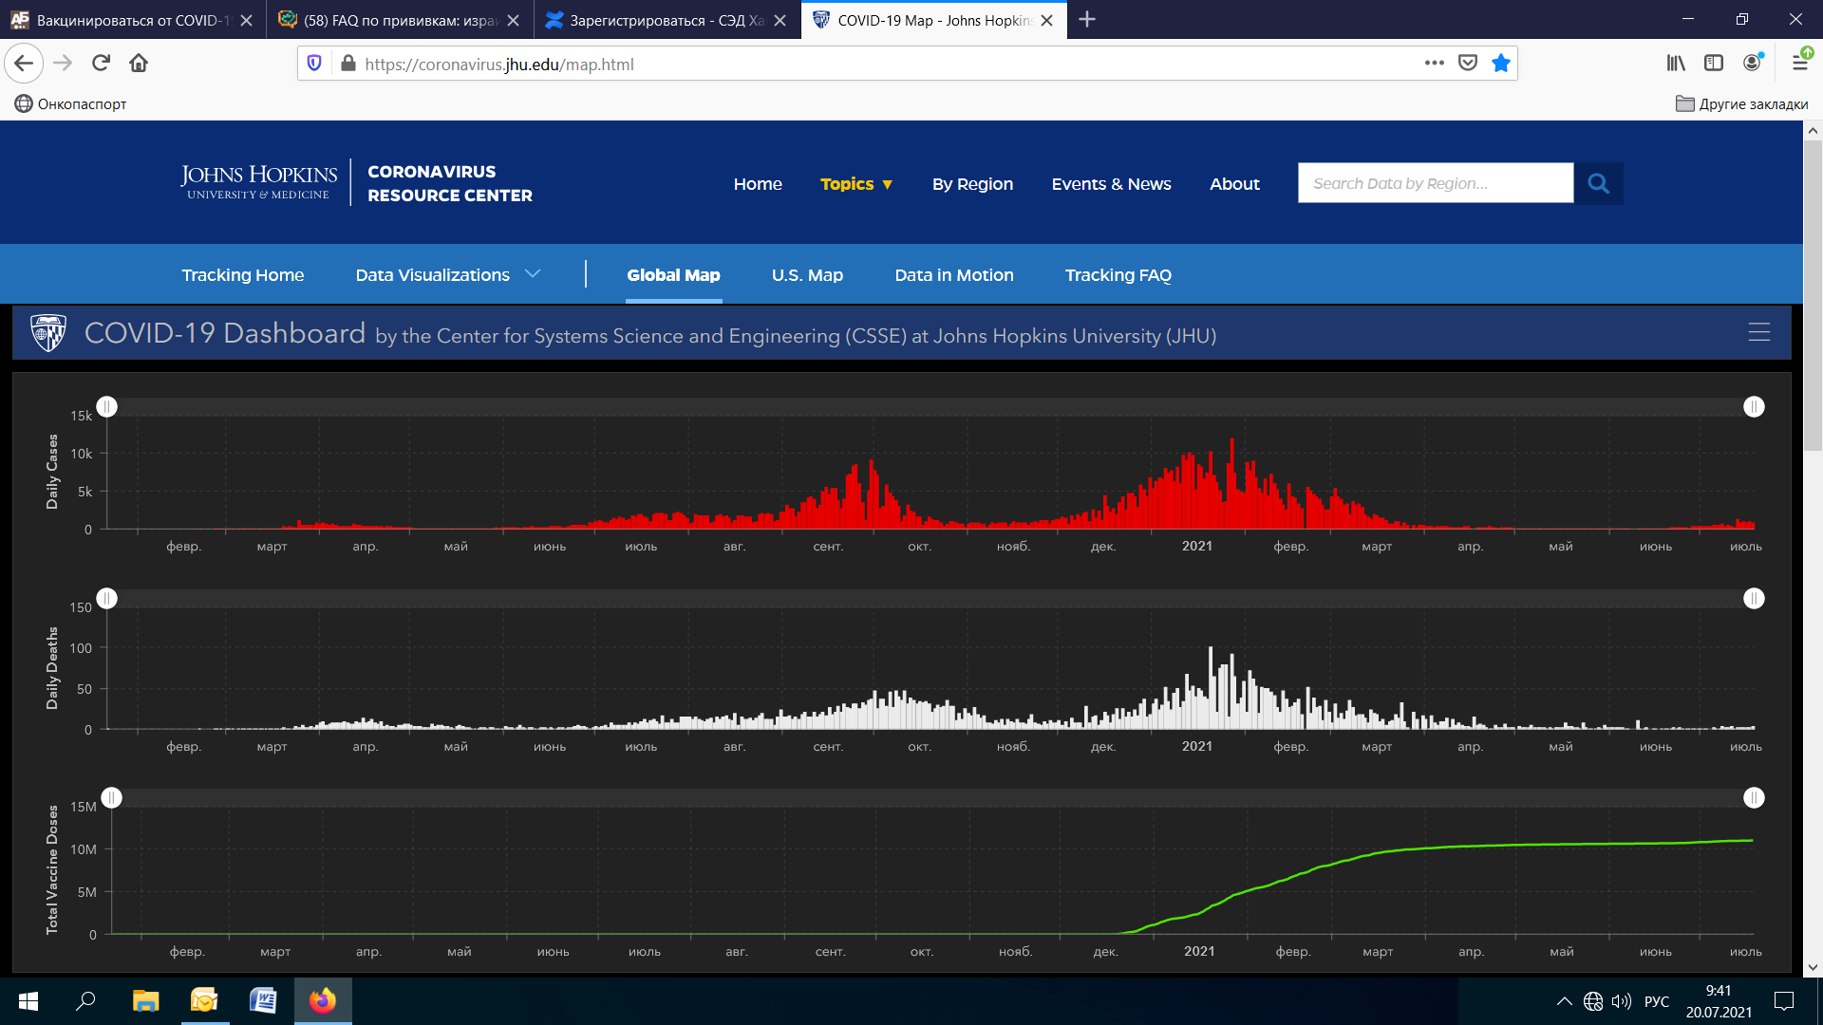This screenshot has width=1823, height=1025.
Task: Grab left handle of Daily Cases slider
Action: pyautogui.click(x=107, y=407)
